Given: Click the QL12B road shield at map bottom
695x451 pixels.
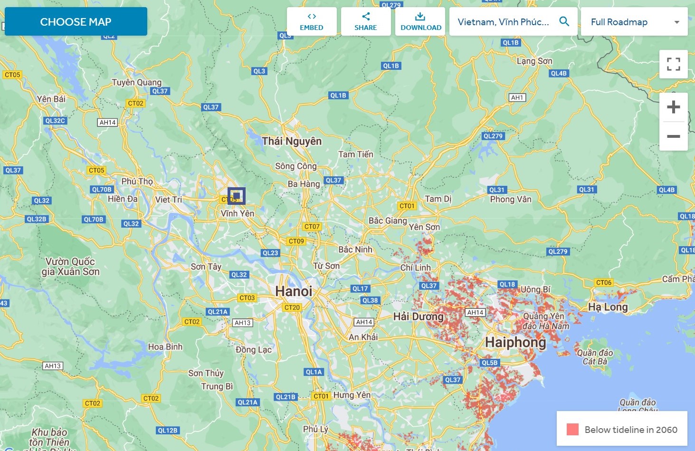Looking at the screenshot, I should (168, 431).
